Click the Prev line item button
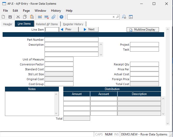Viewport: 173px width, 137px height. (x=69, y=30)
